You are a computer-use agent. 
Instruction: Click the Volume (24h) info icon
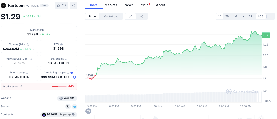pos(28,44)
